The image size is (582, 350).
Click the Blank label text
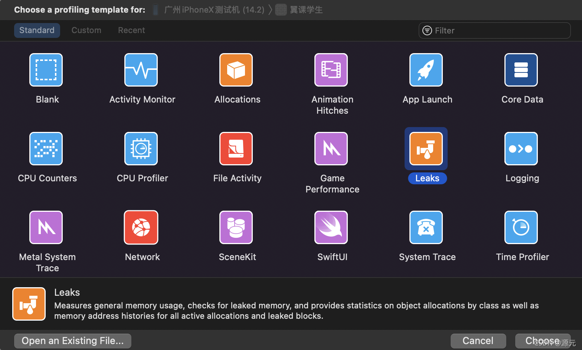(48, 100)
